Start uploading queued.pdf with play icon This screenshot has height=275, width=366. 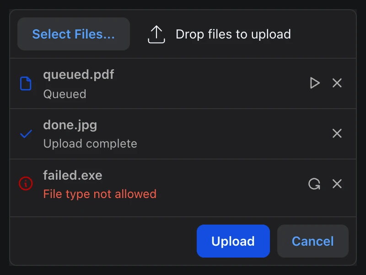pos(315,83)
